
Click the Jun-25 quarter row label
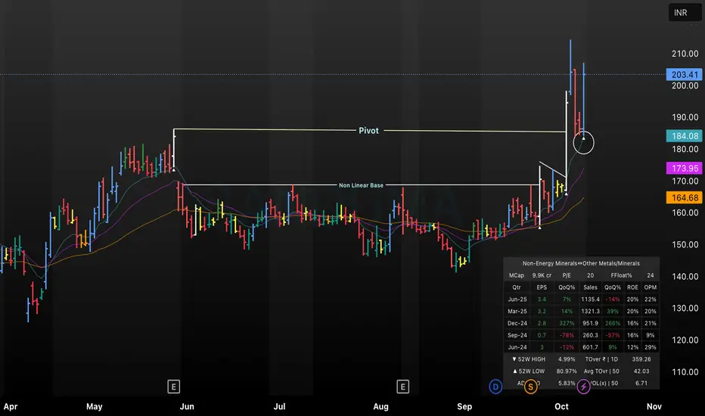517,299
